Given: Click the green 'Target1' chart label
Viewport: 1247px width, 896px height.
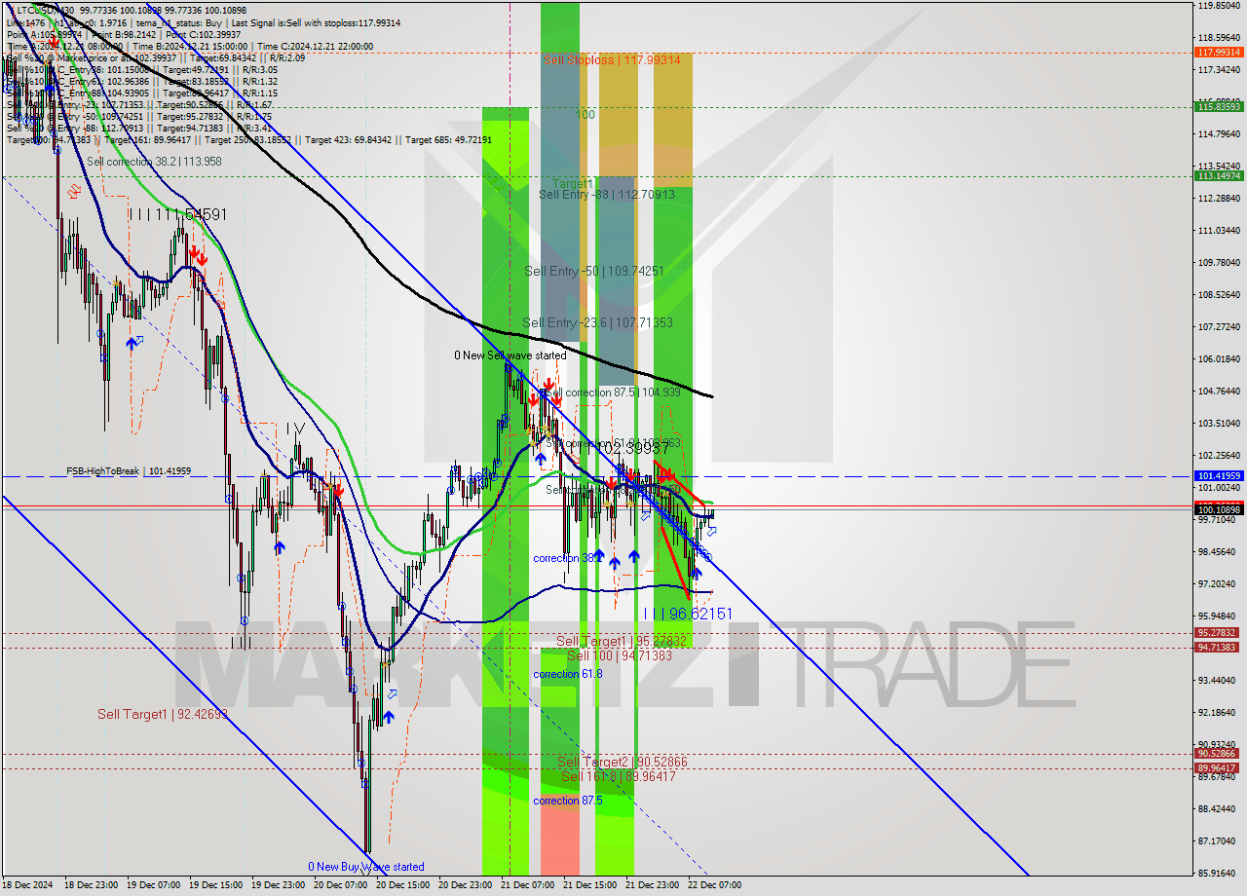Looking at the screenshot, I should pos(572,183).
